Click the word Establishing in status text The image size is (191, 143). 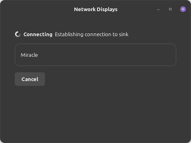click(x=69, y=35)
